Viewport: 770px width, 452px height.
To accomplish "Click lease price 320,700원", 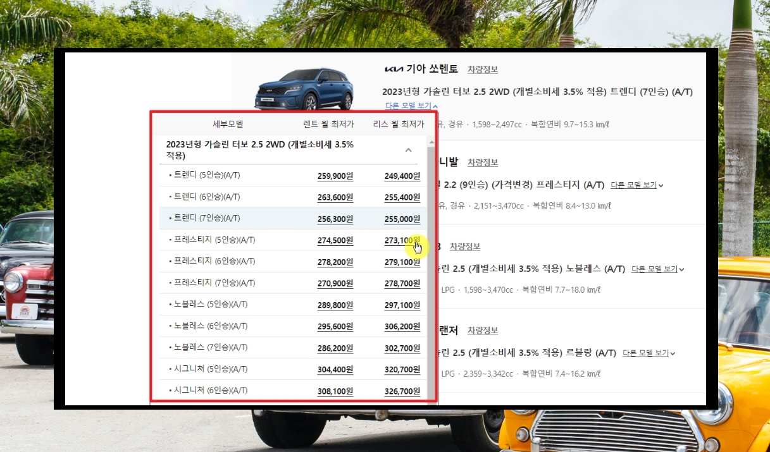I will 402,370.
